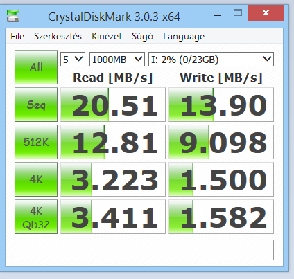Expand the test size dropdown showing 1000MB

tap(117, 60)
